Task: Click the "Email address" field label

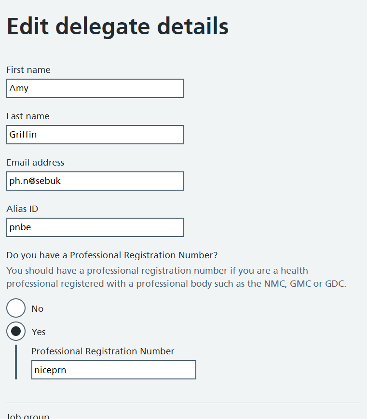Action: 35,163
